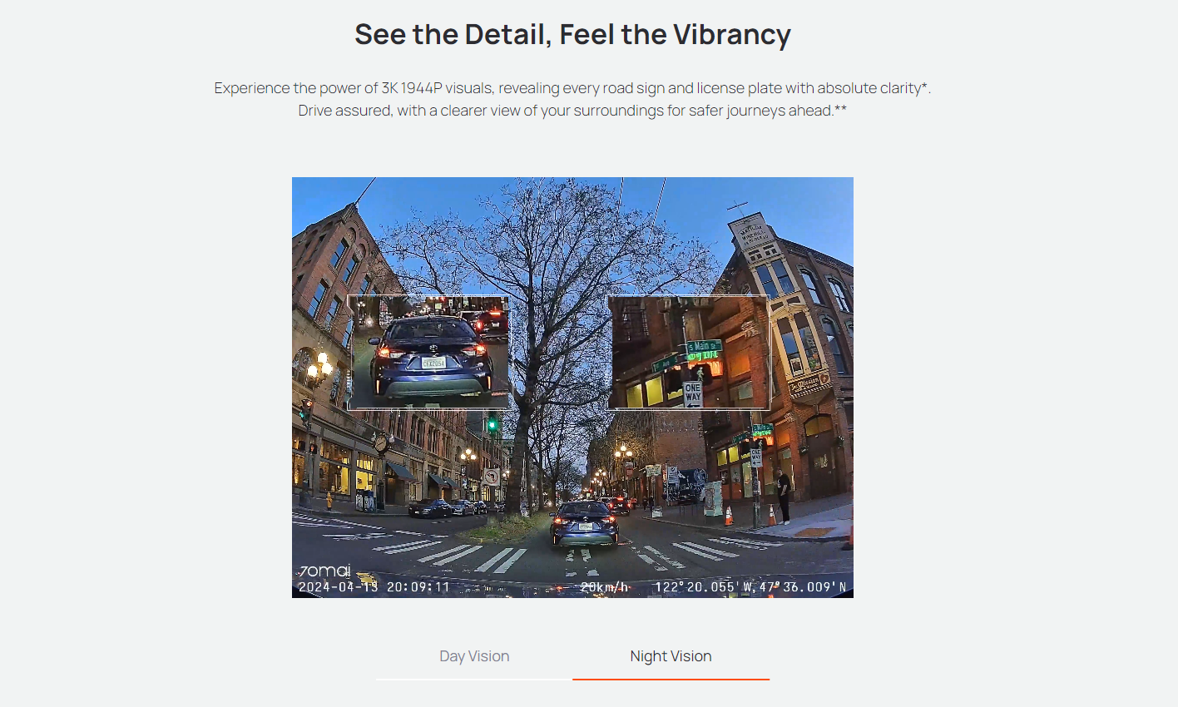Click the GPS coordinates overlay text
Viewport: 1178px width, 707px height.
(750, 587)
